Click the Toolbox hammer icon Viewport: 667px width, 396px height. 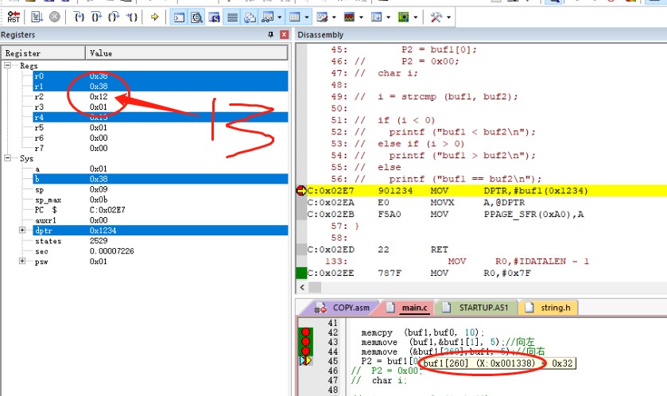pos(436,17)
